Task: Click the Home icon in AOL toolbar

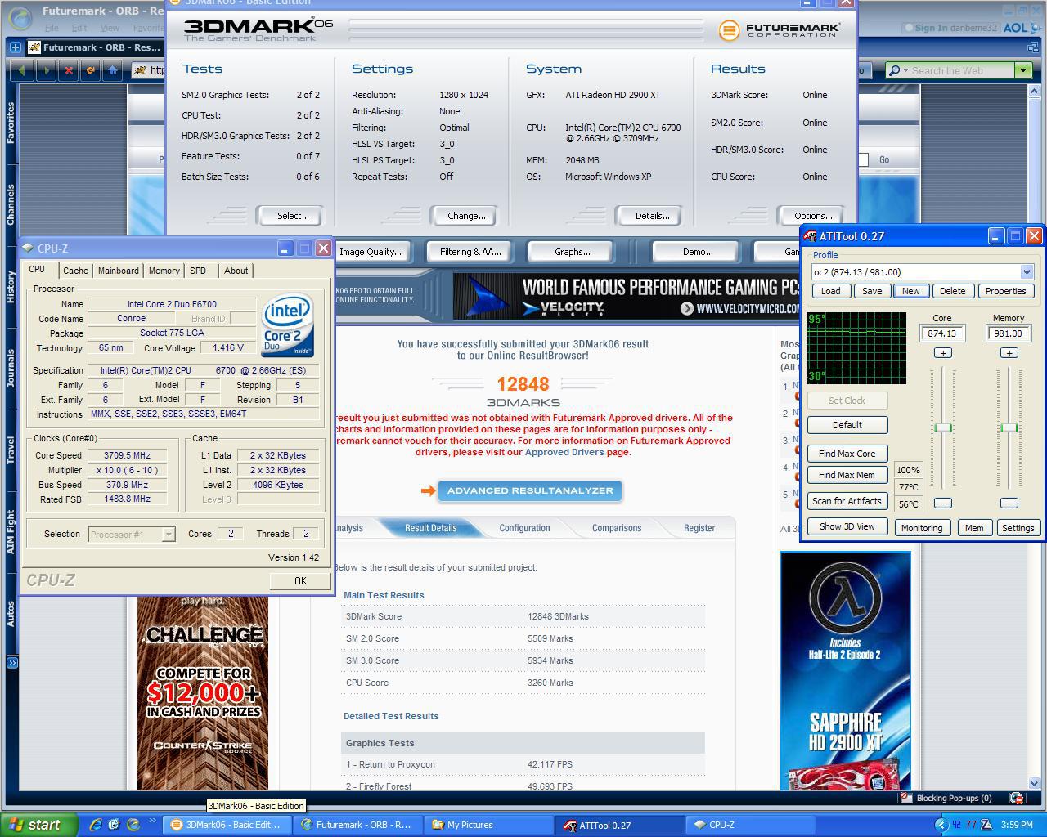Action: tap(113, 70)
